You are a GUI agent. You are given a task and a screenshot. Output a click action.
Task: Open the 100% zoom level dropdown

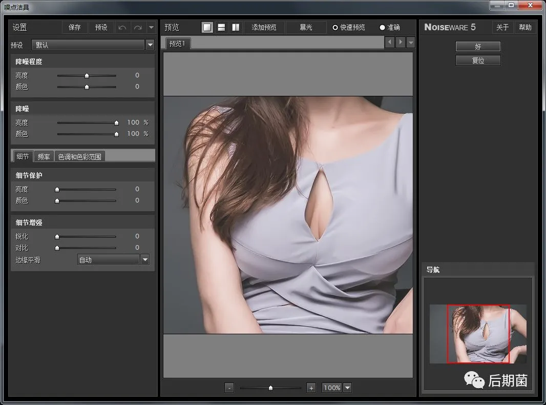coord(347,388)
